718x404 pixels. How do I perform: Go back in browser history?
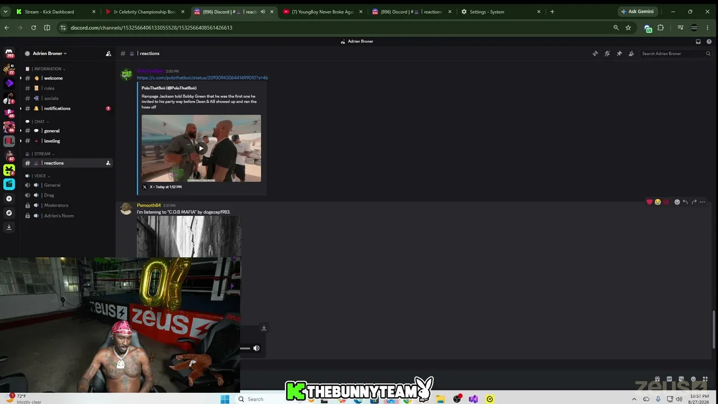pyautogui.click(x=7, y=27)
